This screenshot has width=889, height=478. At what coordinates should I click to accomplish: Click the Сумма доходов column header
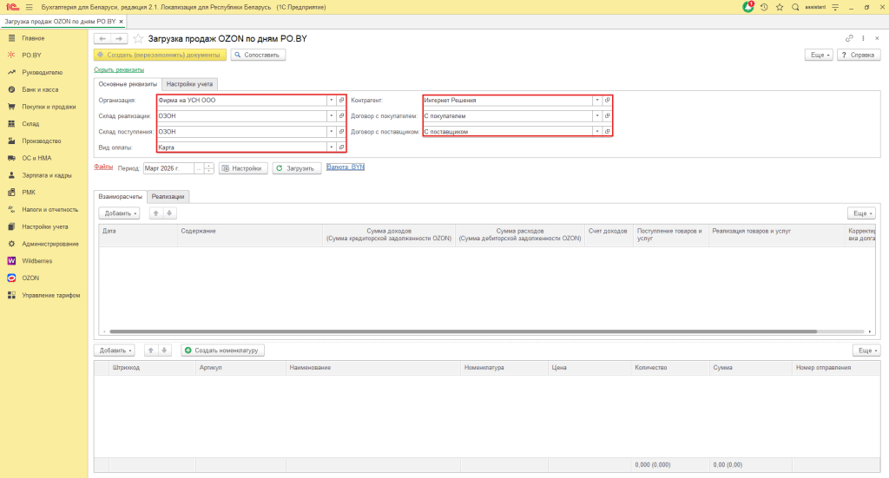click(389, 235)
